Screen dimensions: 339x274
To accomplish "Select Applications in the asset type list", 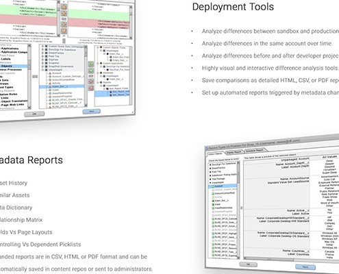I will pyautogui.click(x=10, y=49).
